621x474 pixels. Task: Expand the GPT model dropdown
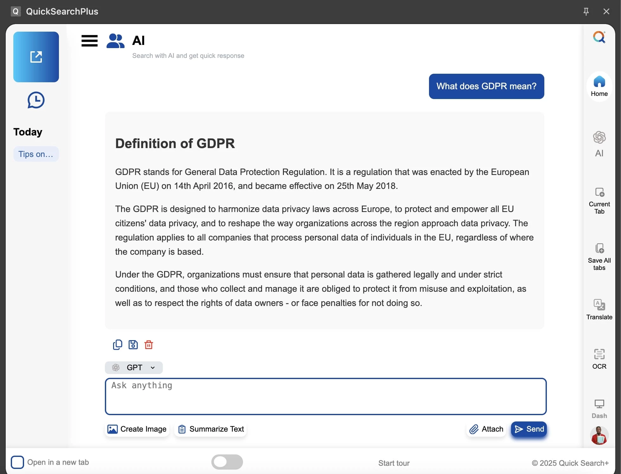pos(134,367)
